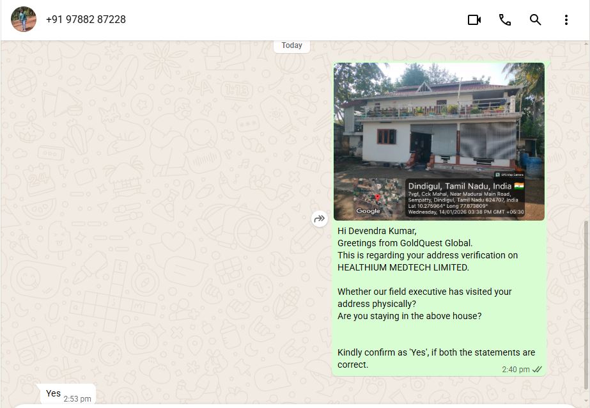
Task: Click the 2:53 pm timestamp of reply
Action: pyautogui.click(x=77, y=399)
